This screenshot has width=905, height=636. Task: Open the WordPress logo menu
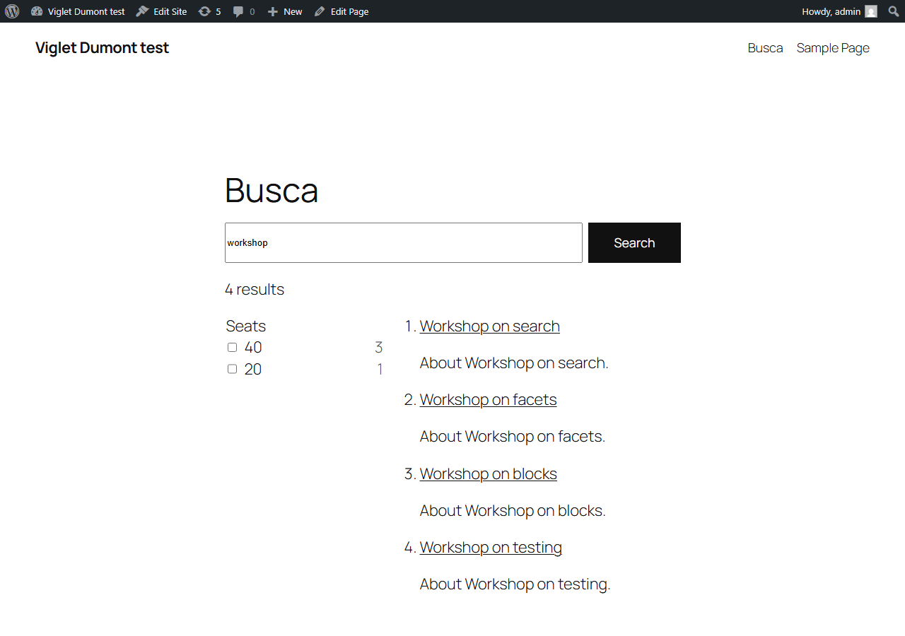coord(12,11)
